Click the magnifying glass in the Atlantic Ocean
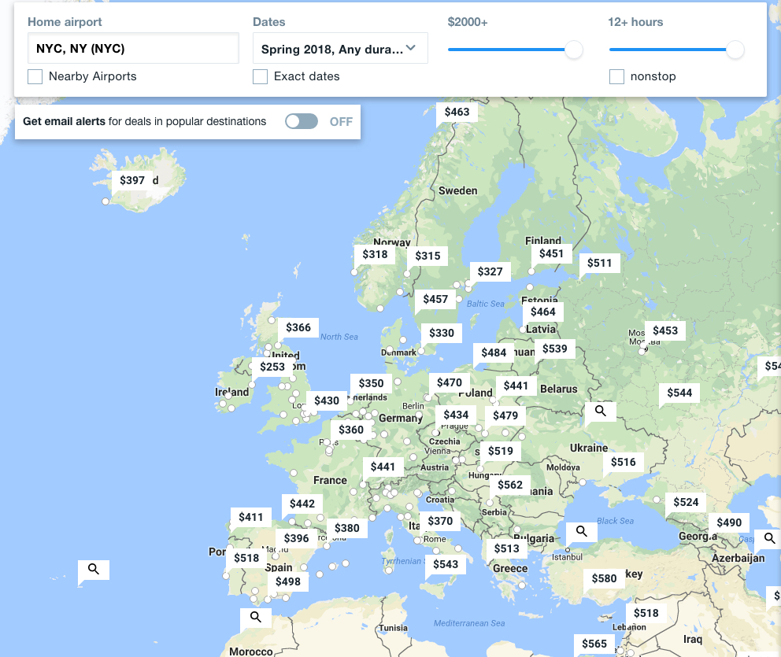The image size is (781, 657). click(x=94, y=569)
